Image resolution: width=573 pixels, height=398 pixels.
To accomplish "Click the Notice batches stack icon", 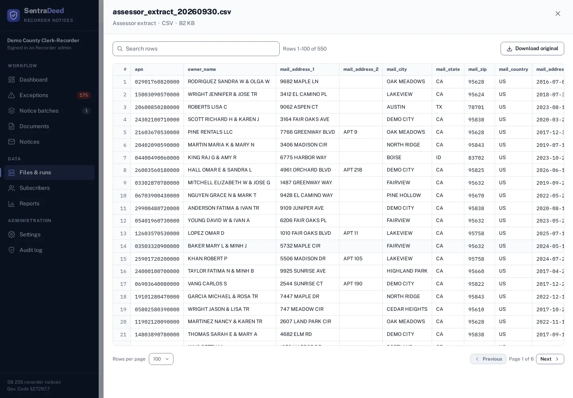I will point(12,111).
